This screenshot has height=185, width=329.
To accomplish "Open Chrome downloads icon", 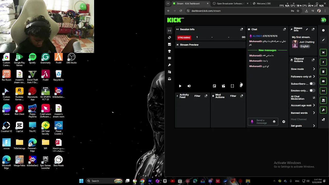I will tap(306, 11).
